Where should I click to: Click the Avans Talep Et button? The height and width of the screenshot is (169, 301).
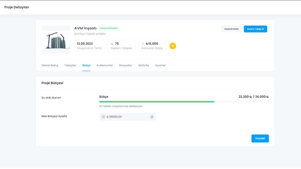point(255,29)
